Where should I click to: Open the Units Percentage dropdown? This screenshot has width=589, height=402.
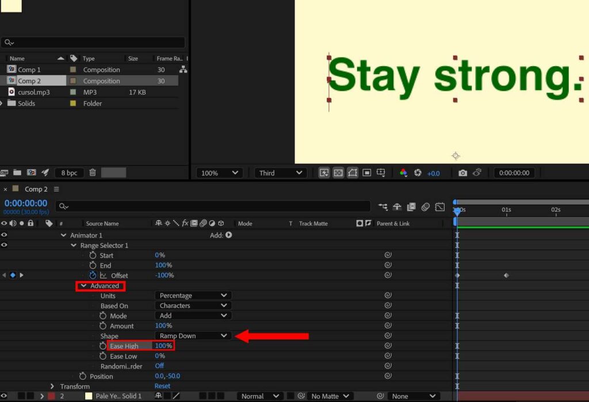tap(193, 296)
